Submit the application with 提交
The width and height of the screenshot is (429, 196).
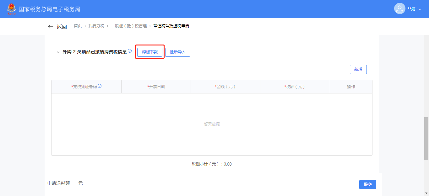[367, 184]
